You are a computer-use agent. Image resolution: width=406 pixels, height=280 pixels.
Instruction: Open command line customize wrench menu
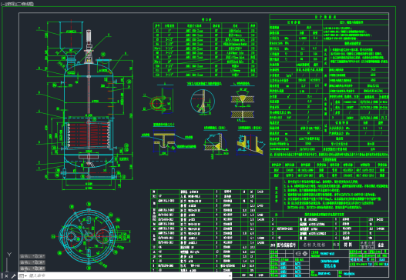click(x=13, y=276)
